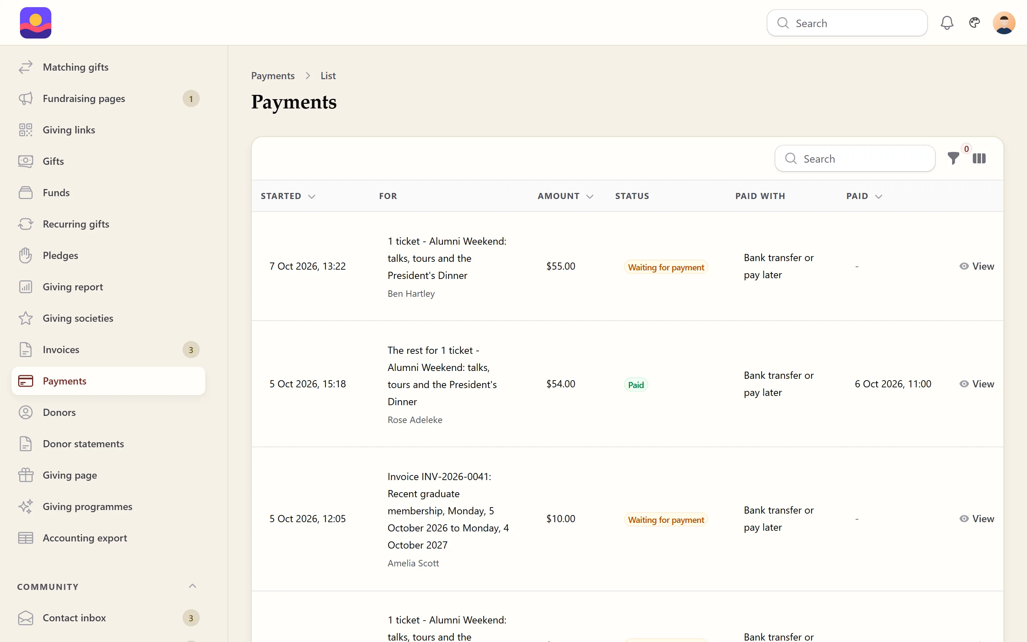Click the Invoices document icon
This screenshot has height=642, width=1027.
tap(25, 350)
